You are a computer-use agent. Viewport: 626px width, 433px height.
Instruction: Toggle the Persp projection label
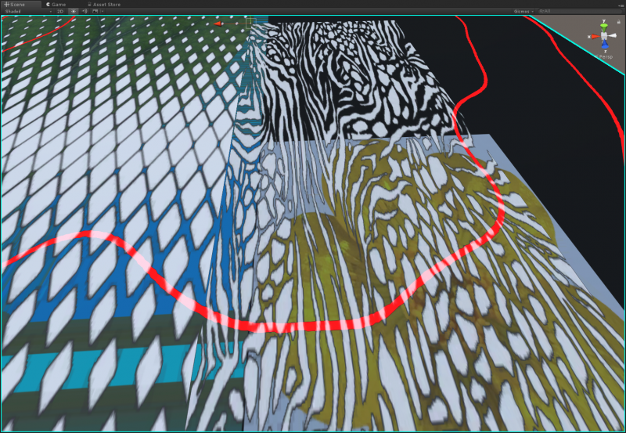[605, 57]
